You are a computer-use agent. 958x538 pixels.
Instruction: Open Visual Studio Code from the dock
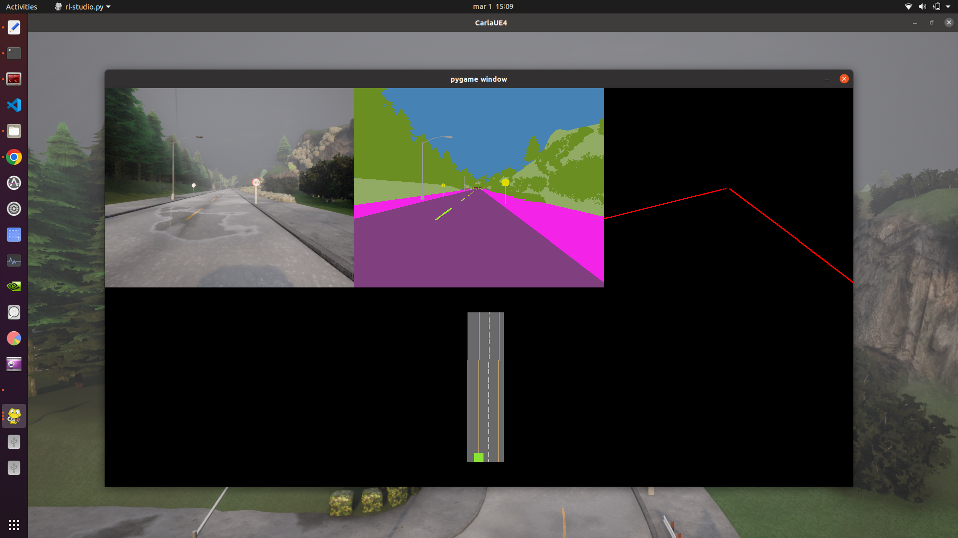14,105
